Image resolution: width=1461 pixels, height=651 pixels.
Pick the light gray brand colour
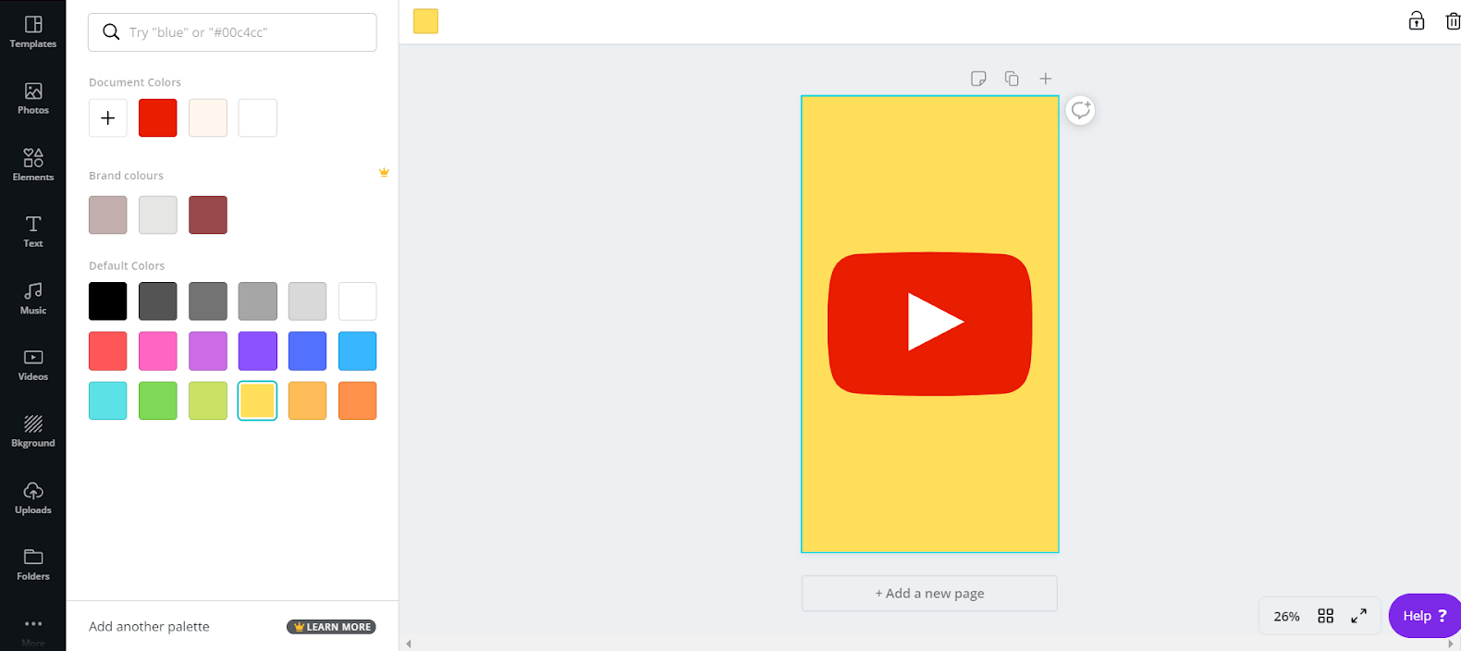point(158,215)
